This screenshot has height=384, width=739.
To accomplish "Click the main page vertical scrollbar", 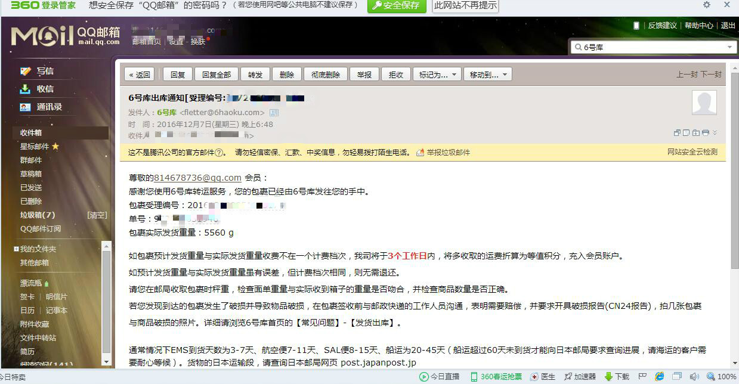I will pos(734,215).
